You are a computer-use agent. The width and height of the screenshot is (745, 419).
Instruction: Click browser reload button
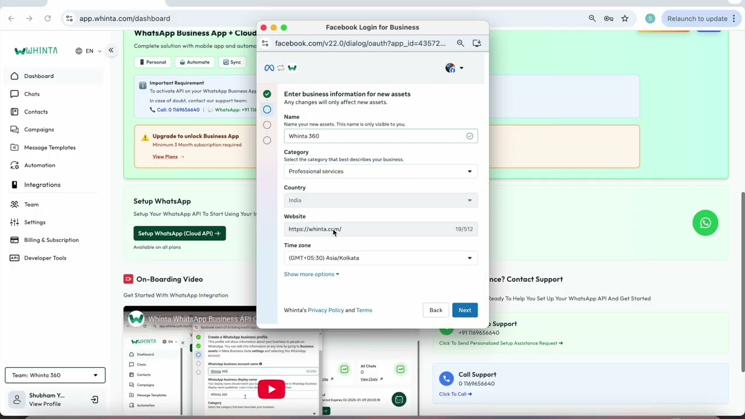[48, 19]
